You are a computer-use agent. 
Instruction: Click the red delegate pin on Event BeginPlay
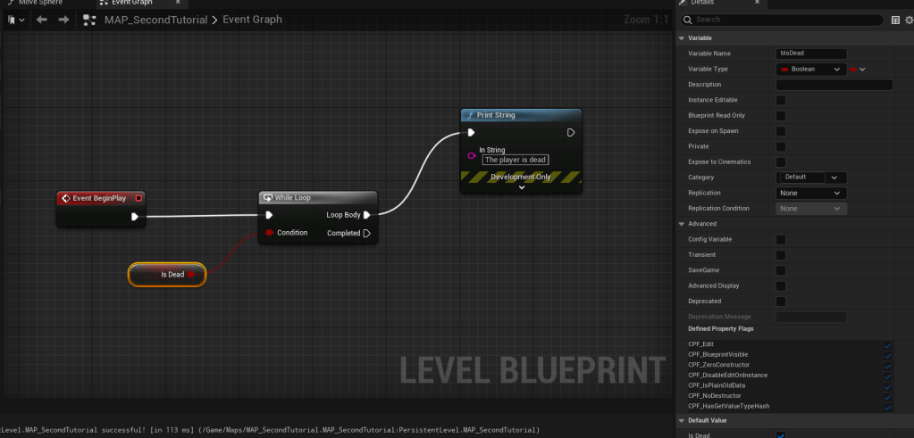click(138, 198)
